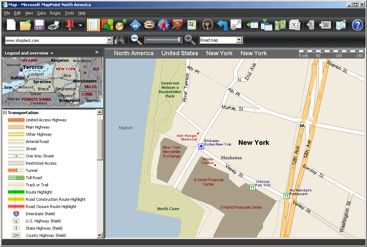Viewport: 367px width, 247px height.
Task: Close the Legend and overview pane
Action: pyautogui.click(x=97, y=52)
